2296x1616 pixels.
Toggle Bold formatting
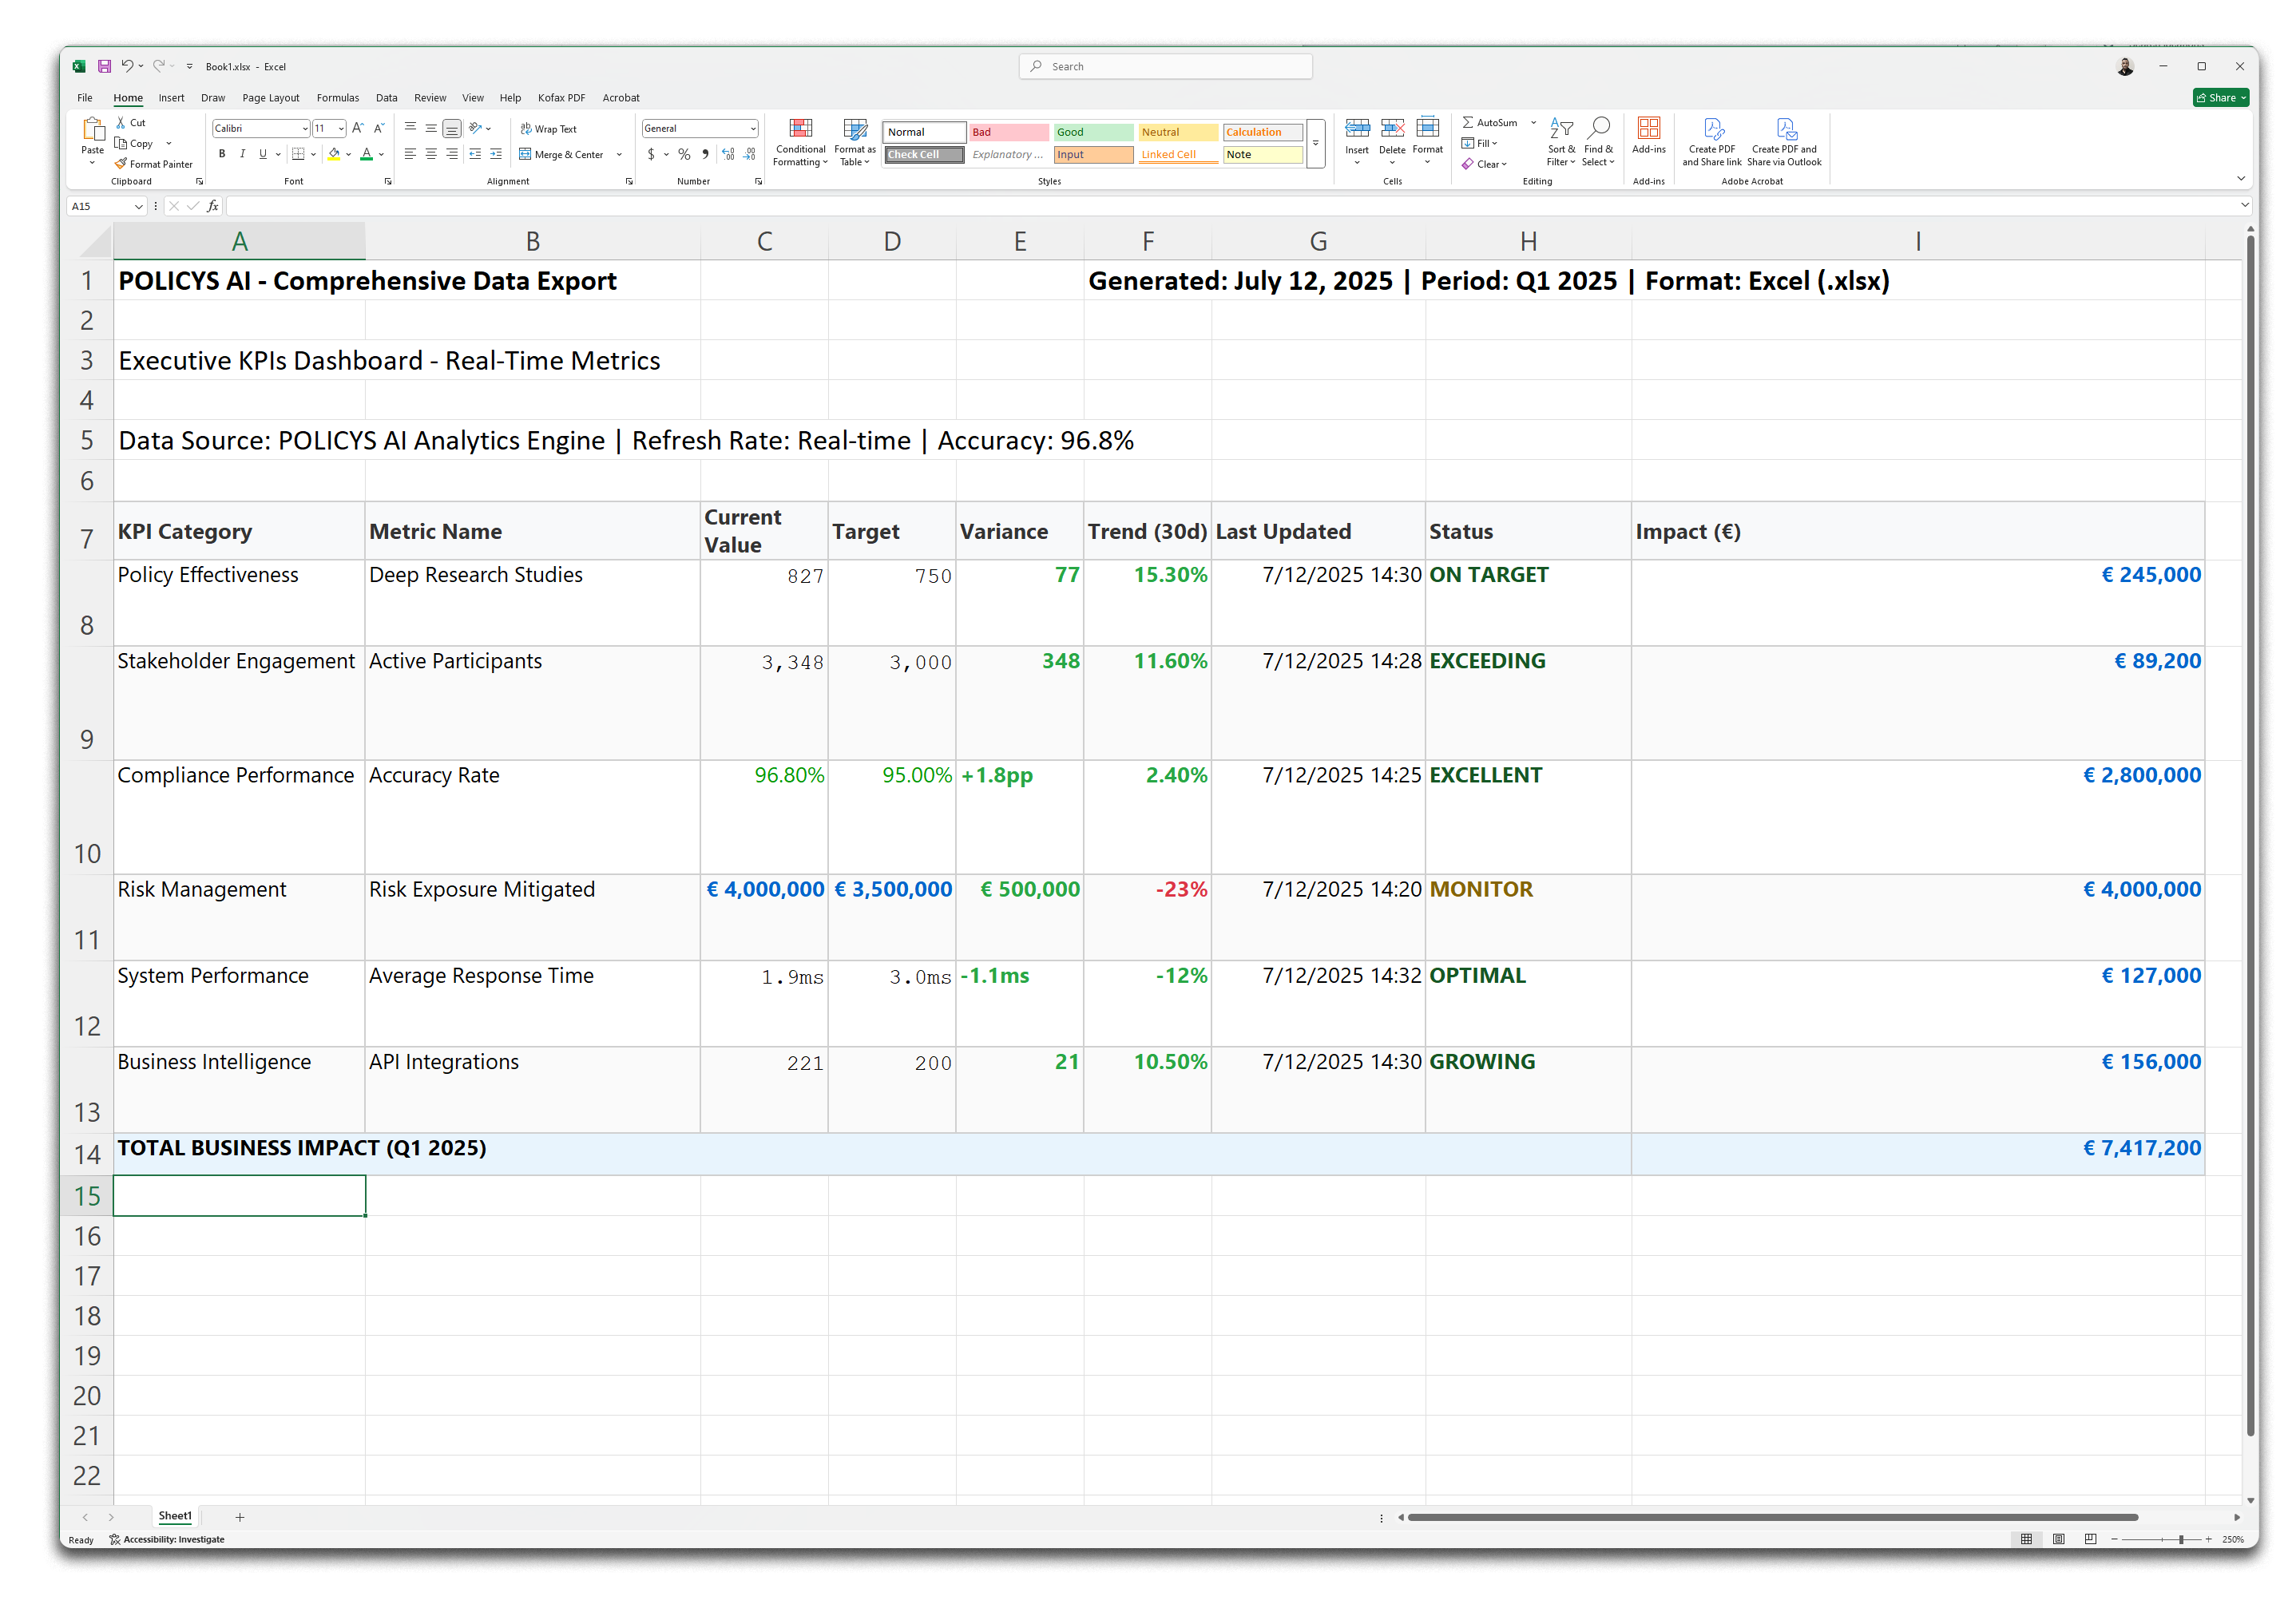[222, 154]
